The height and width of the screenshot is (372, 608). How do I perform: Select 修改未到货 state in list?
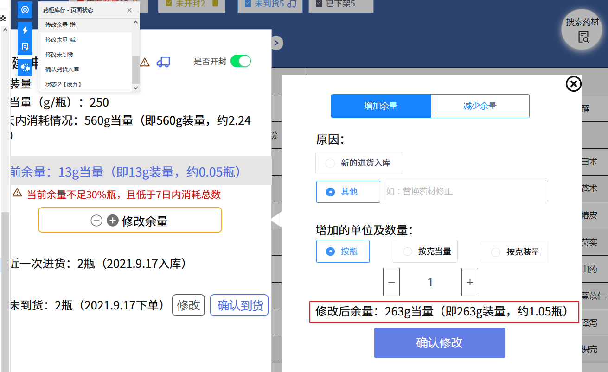click(85, 55)
